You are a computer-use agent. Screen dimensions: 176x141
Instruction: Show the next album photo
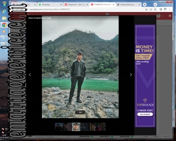(x=131, y=75)
